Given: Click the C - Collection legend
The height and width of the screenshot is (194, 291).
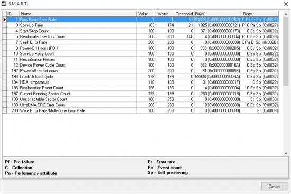Looking at the screenshot, I should click(x=19, y=168).
